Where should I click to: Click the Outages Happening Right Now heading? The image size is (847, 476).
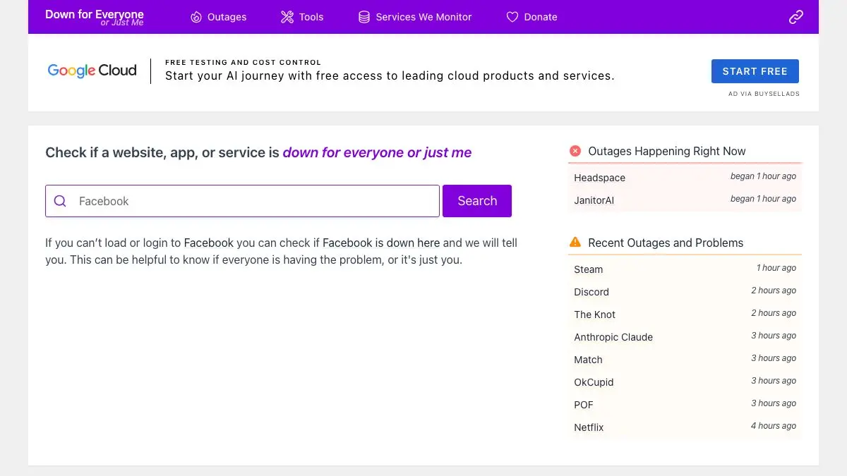click(667, 151)
